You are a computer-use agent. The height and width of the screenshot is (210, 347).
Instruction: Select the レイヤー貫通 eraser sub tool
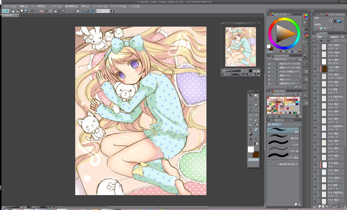[x=283, y=156]
